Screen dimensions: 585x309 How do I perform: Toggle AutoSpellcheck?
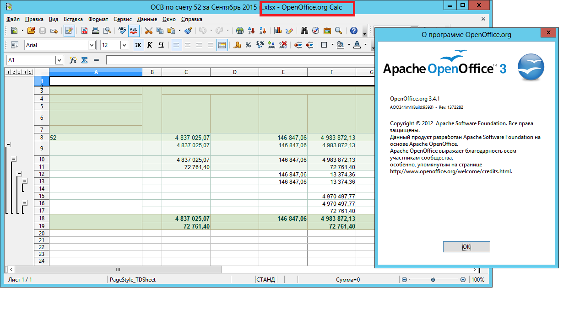point(134,31)
